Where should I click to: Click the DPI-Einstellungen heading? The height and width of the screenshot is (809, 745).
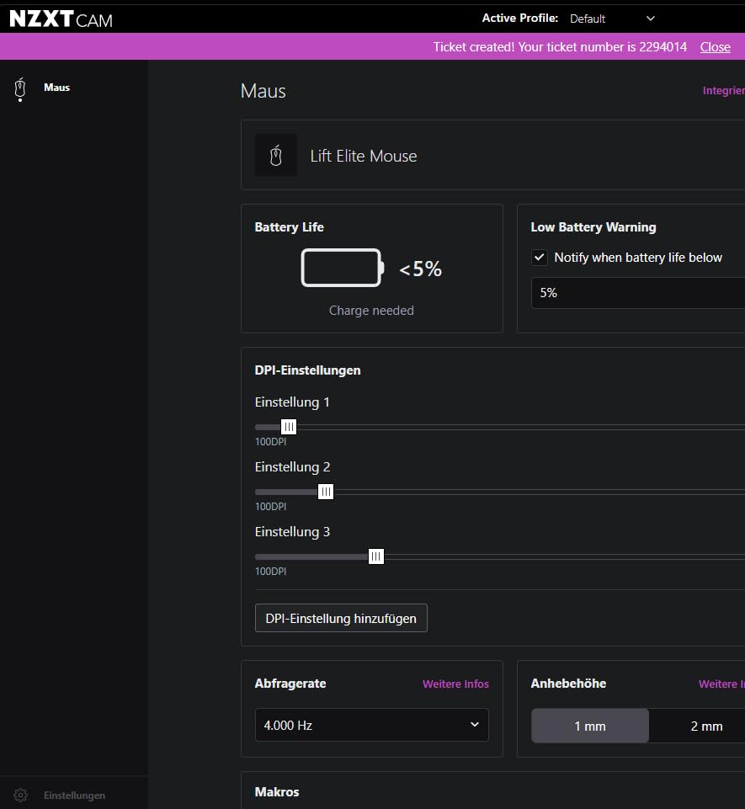[x=307, y=370]
